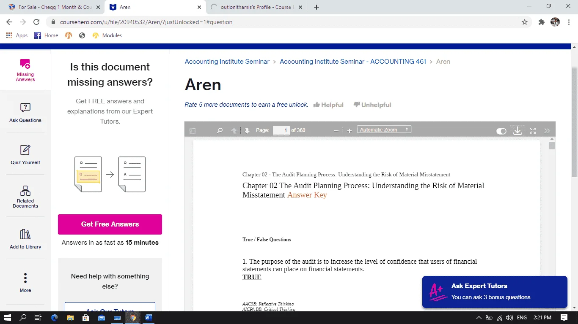Download the document from viewer toolbar
The height and width of the screenshot is (324, 578).
517,131
